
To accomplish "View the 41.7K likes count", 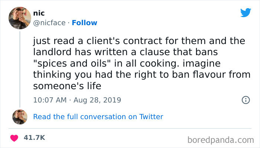I will click(x=34, y=138).
